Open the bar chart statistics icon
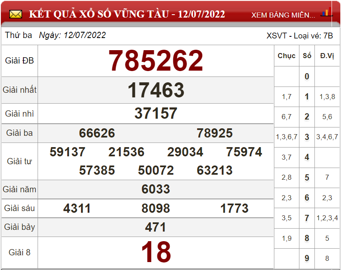Image resolution: width=342 pixels, height=270 pixels. tap(327, 12)
